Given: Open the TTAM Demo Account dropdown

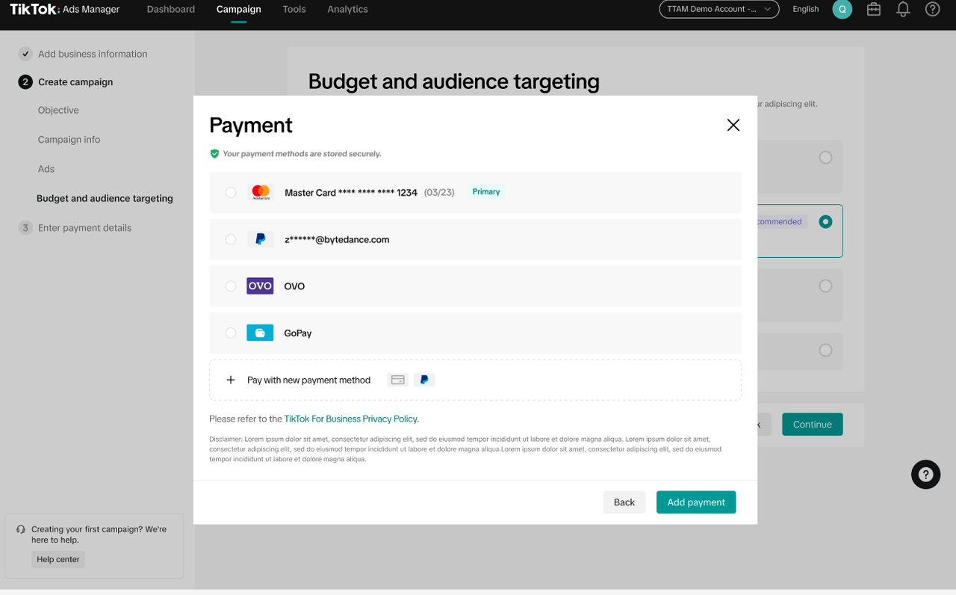Looking at the screenshot, I should pyautogui.click(x=719, y=9).
